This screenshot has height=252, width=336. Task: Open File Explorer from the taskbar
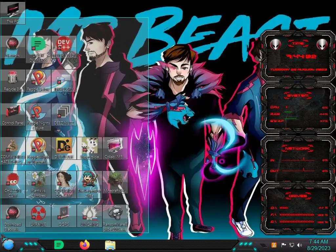[110, 245]
